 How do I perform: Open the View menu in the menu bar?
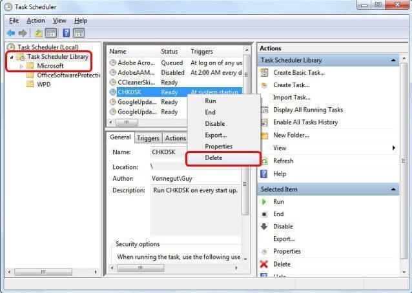click(x=59, y=21)
